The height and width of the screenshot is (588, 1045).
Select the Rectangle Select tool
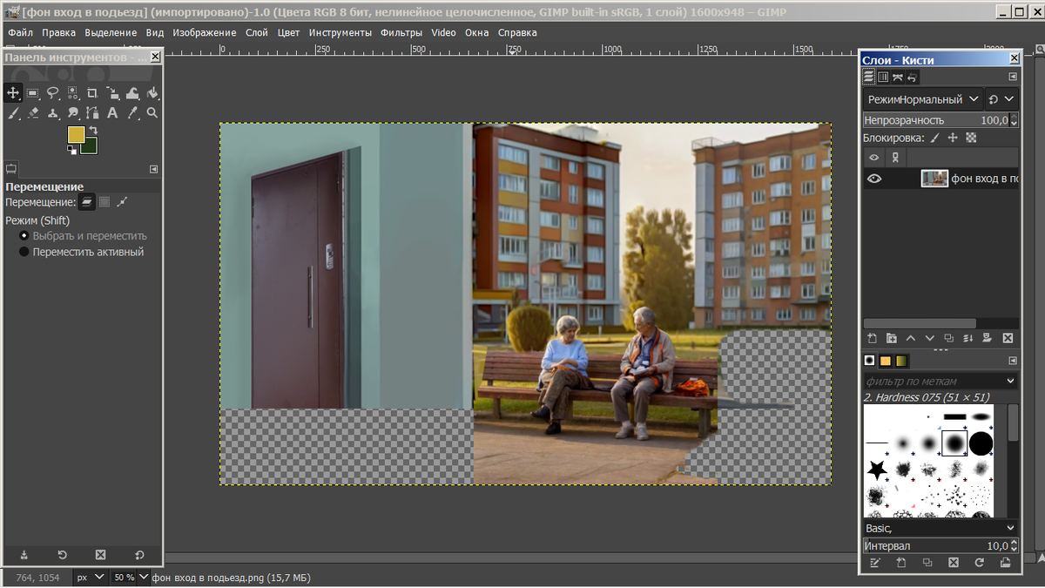pyautogui.click(x=32, y=93)
